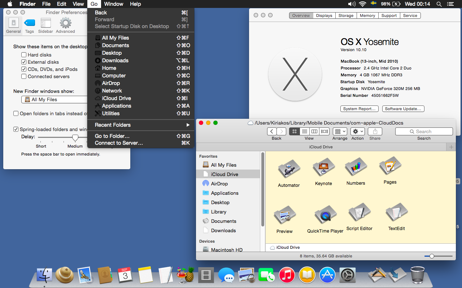462x288 pixels.
Task: Open the Action gear dropdown
Action: pos(358,131)
